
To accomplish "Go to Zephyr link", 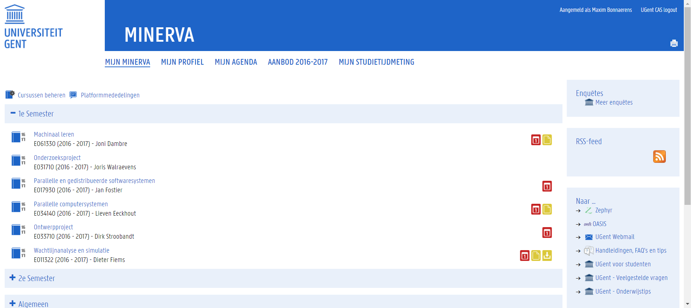I will 603,210.
